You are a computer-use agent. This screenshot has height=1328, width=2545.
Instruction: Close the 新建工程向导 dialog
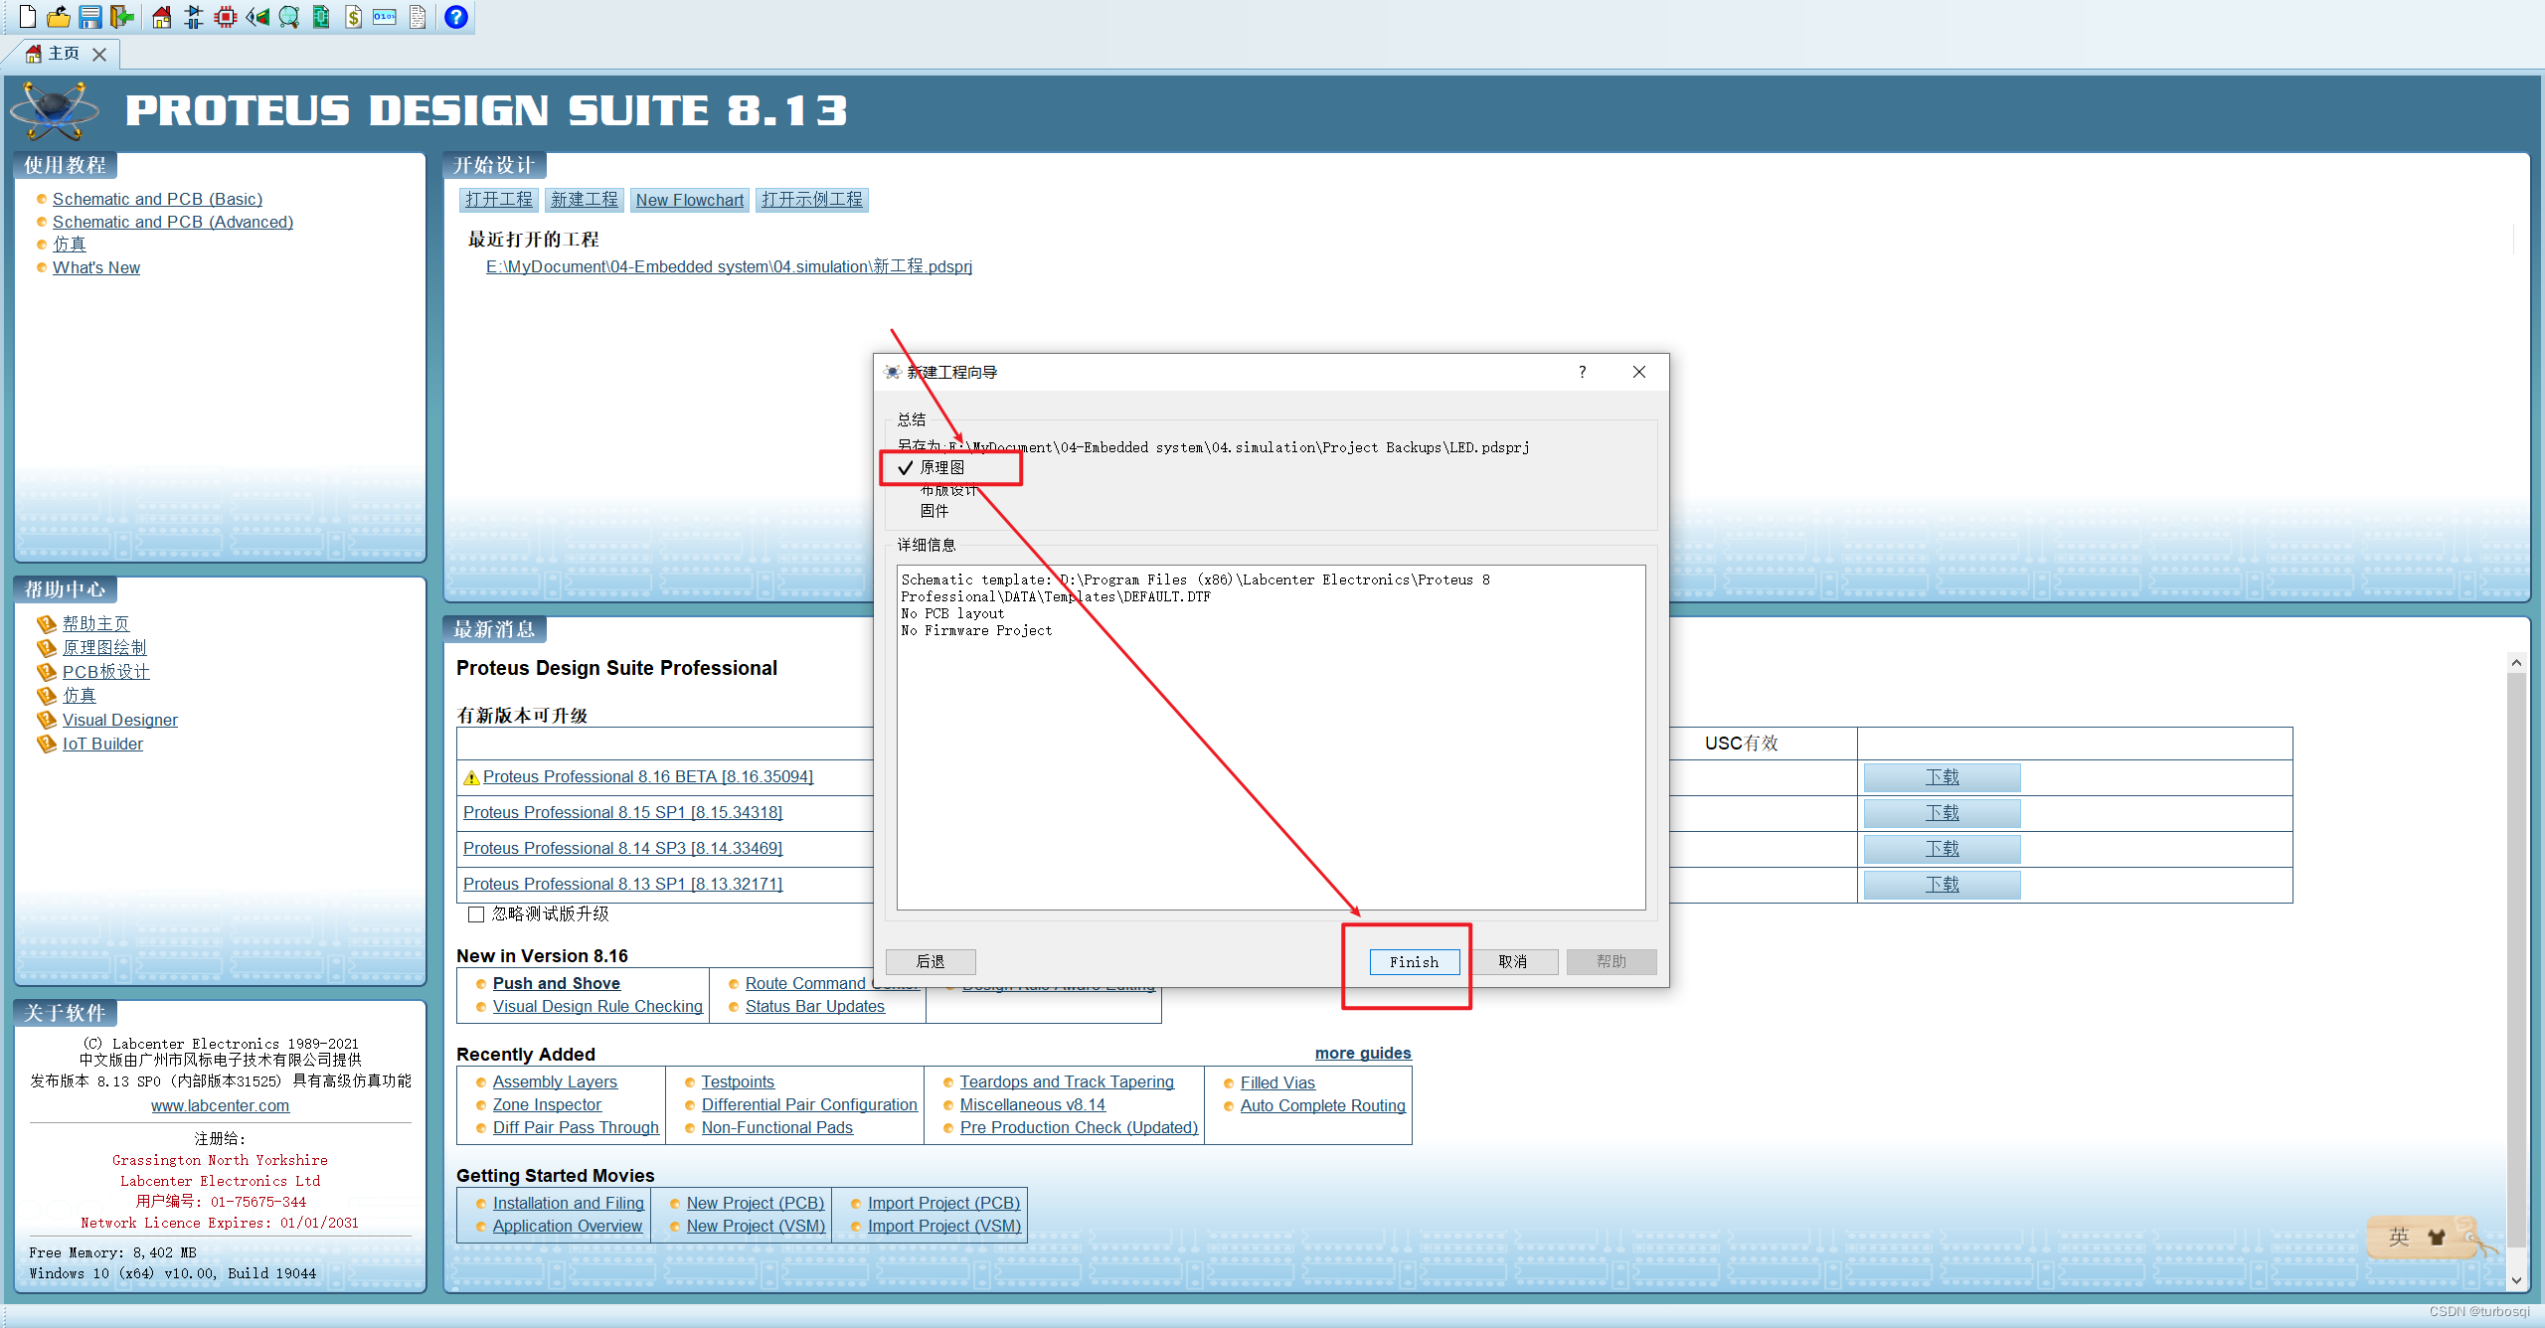pos(1639,372)
